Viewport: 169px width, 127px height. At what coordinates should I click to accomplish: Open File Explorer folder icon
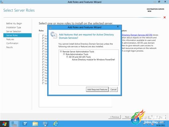[x=35, y=124]
